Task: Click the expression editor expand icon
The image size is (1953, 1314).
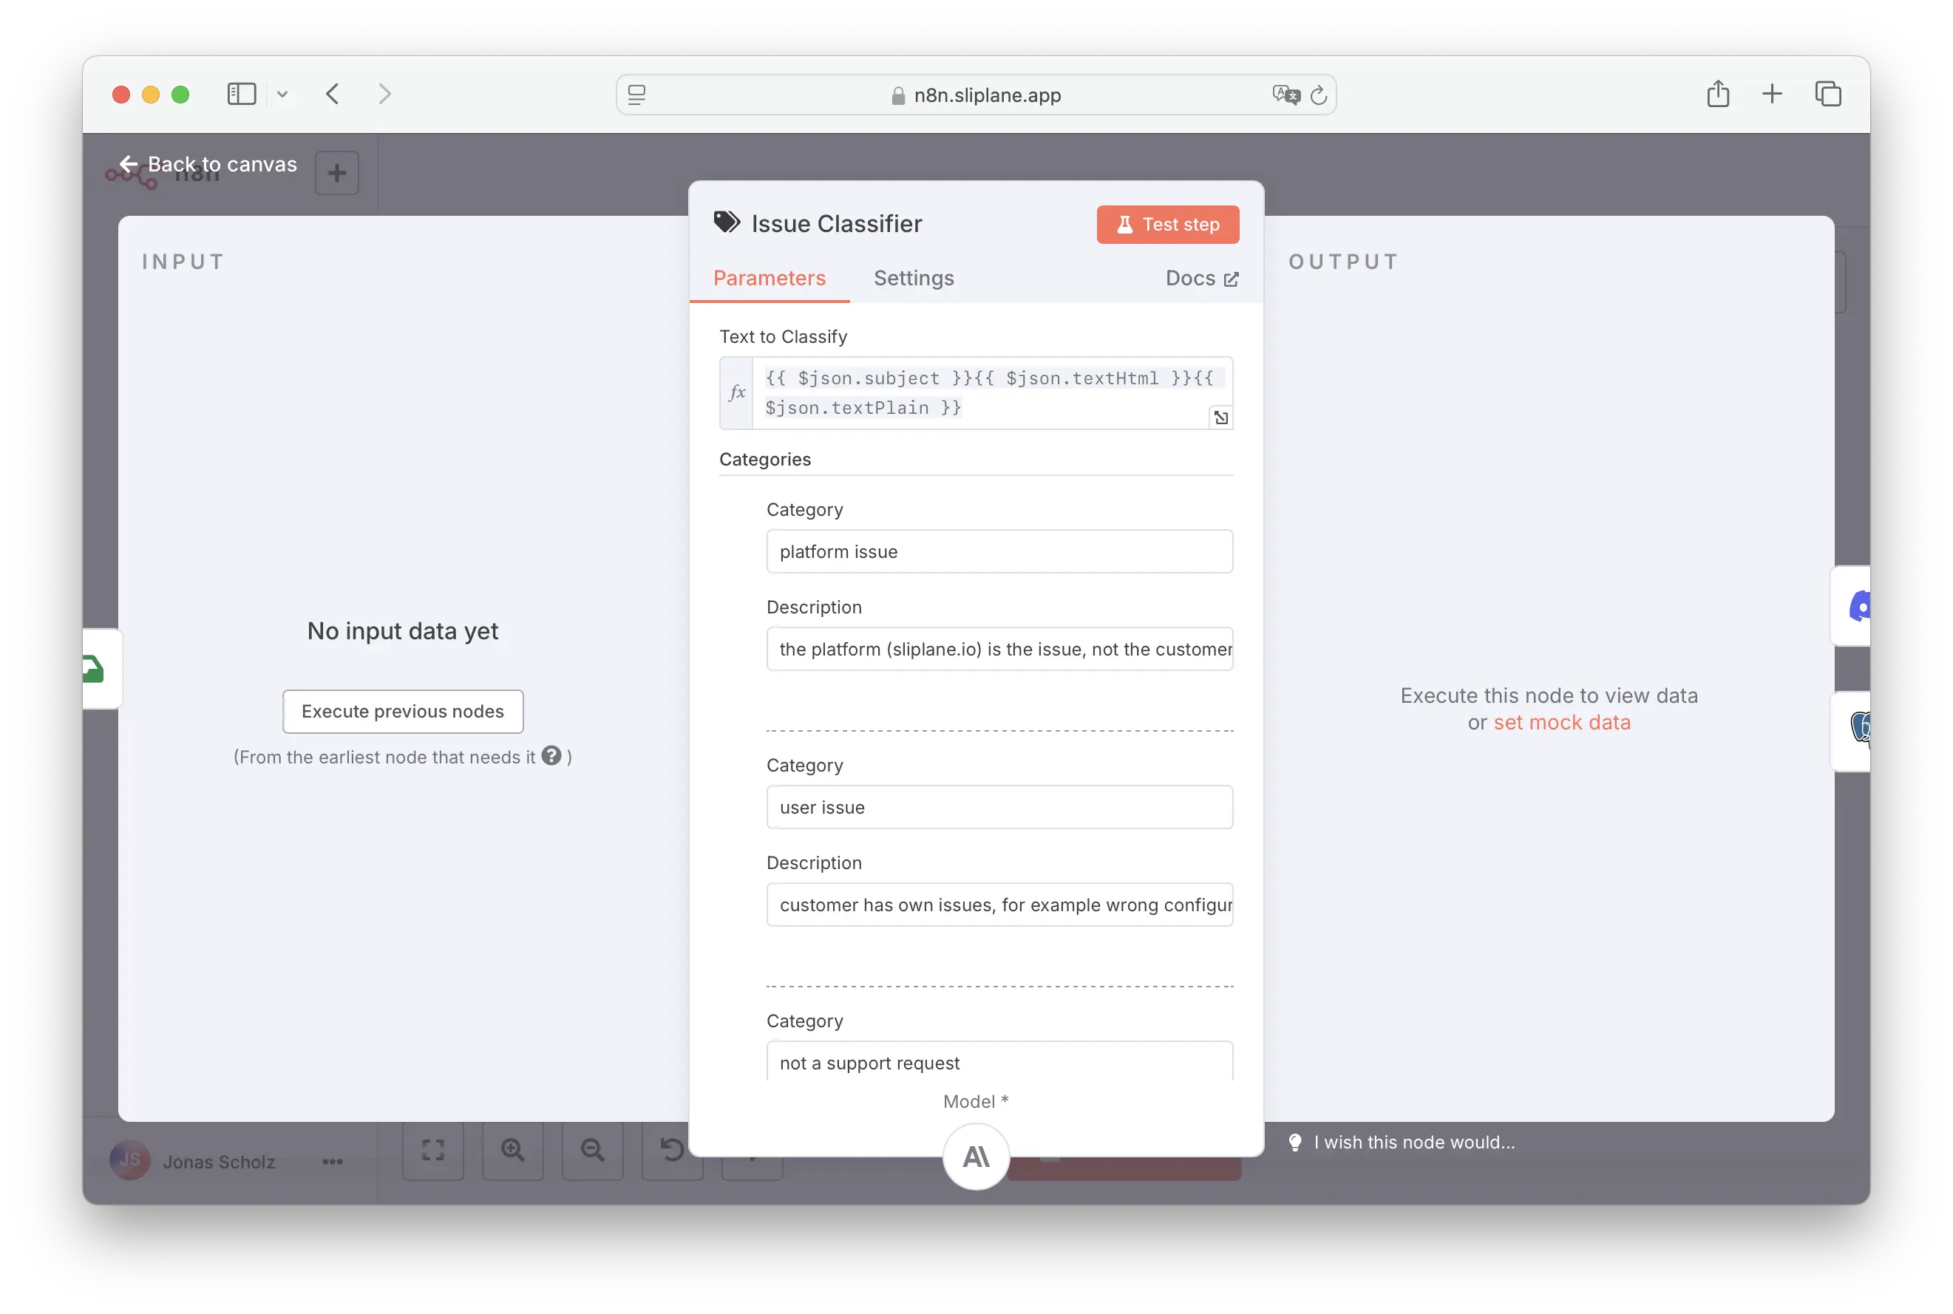Action: point(1220,418)
